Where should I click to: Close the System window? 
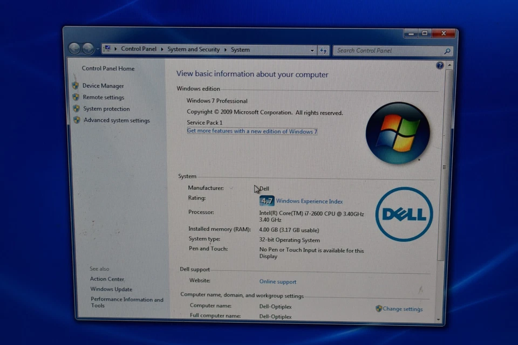coord(444,33)
